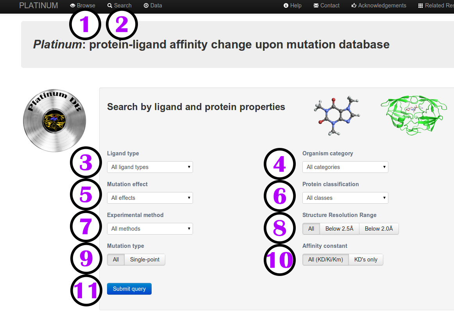Click the Related Resources grid icon
Image resolution: width=454 pixels, height=322 pixels.
pos(420,6)
